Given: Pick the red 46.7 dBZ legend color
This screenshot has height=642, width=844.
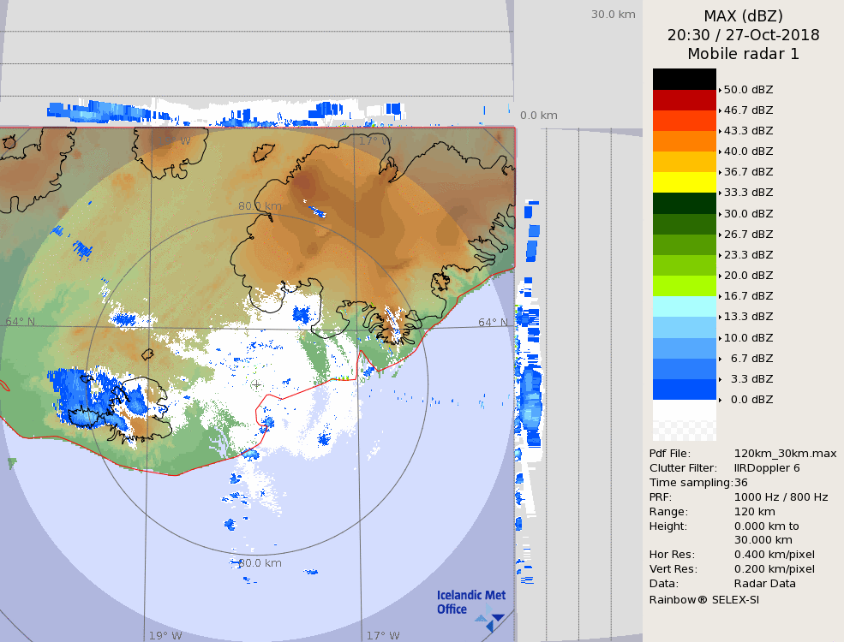Looking at the screenshot, I should tap(684, 100).
